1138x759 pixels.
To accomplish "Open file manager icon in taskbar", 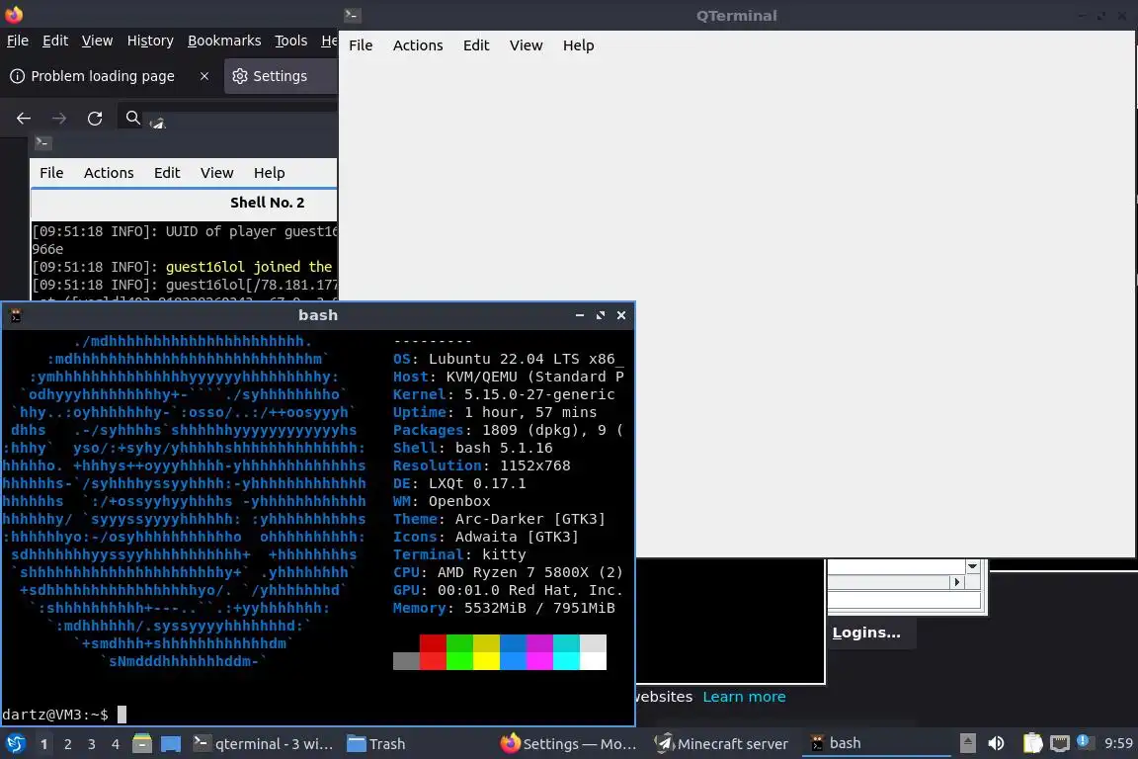I will pyautogui.click(x=142, y=743).
